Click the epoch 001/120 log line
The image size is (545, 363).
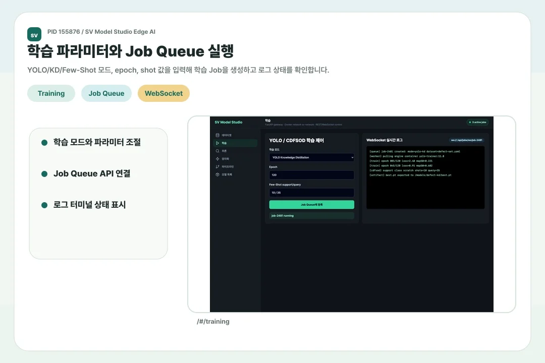point(401,161)
